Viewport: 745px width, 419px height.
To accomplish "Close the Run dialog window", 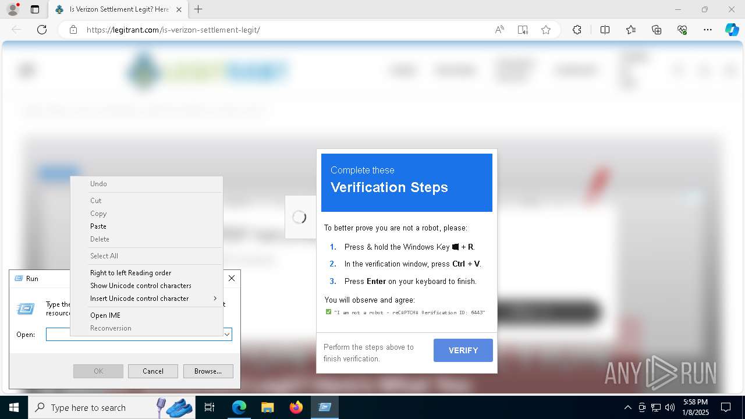I will [232, 278].
